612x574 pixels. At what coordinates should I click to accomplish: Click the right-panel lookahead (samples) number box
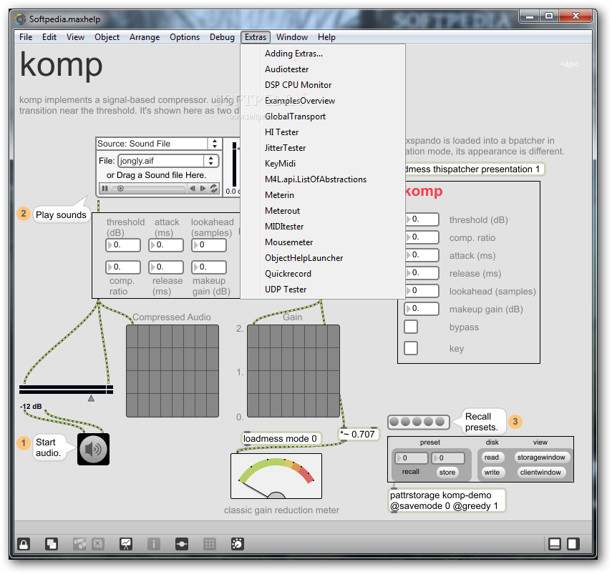click(x=422, y=291)
